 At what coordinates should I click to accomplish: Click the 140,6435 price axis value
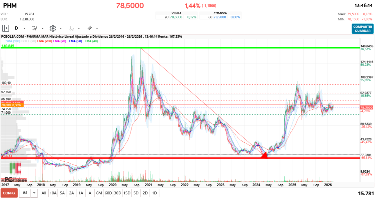[x=366, y=46]
